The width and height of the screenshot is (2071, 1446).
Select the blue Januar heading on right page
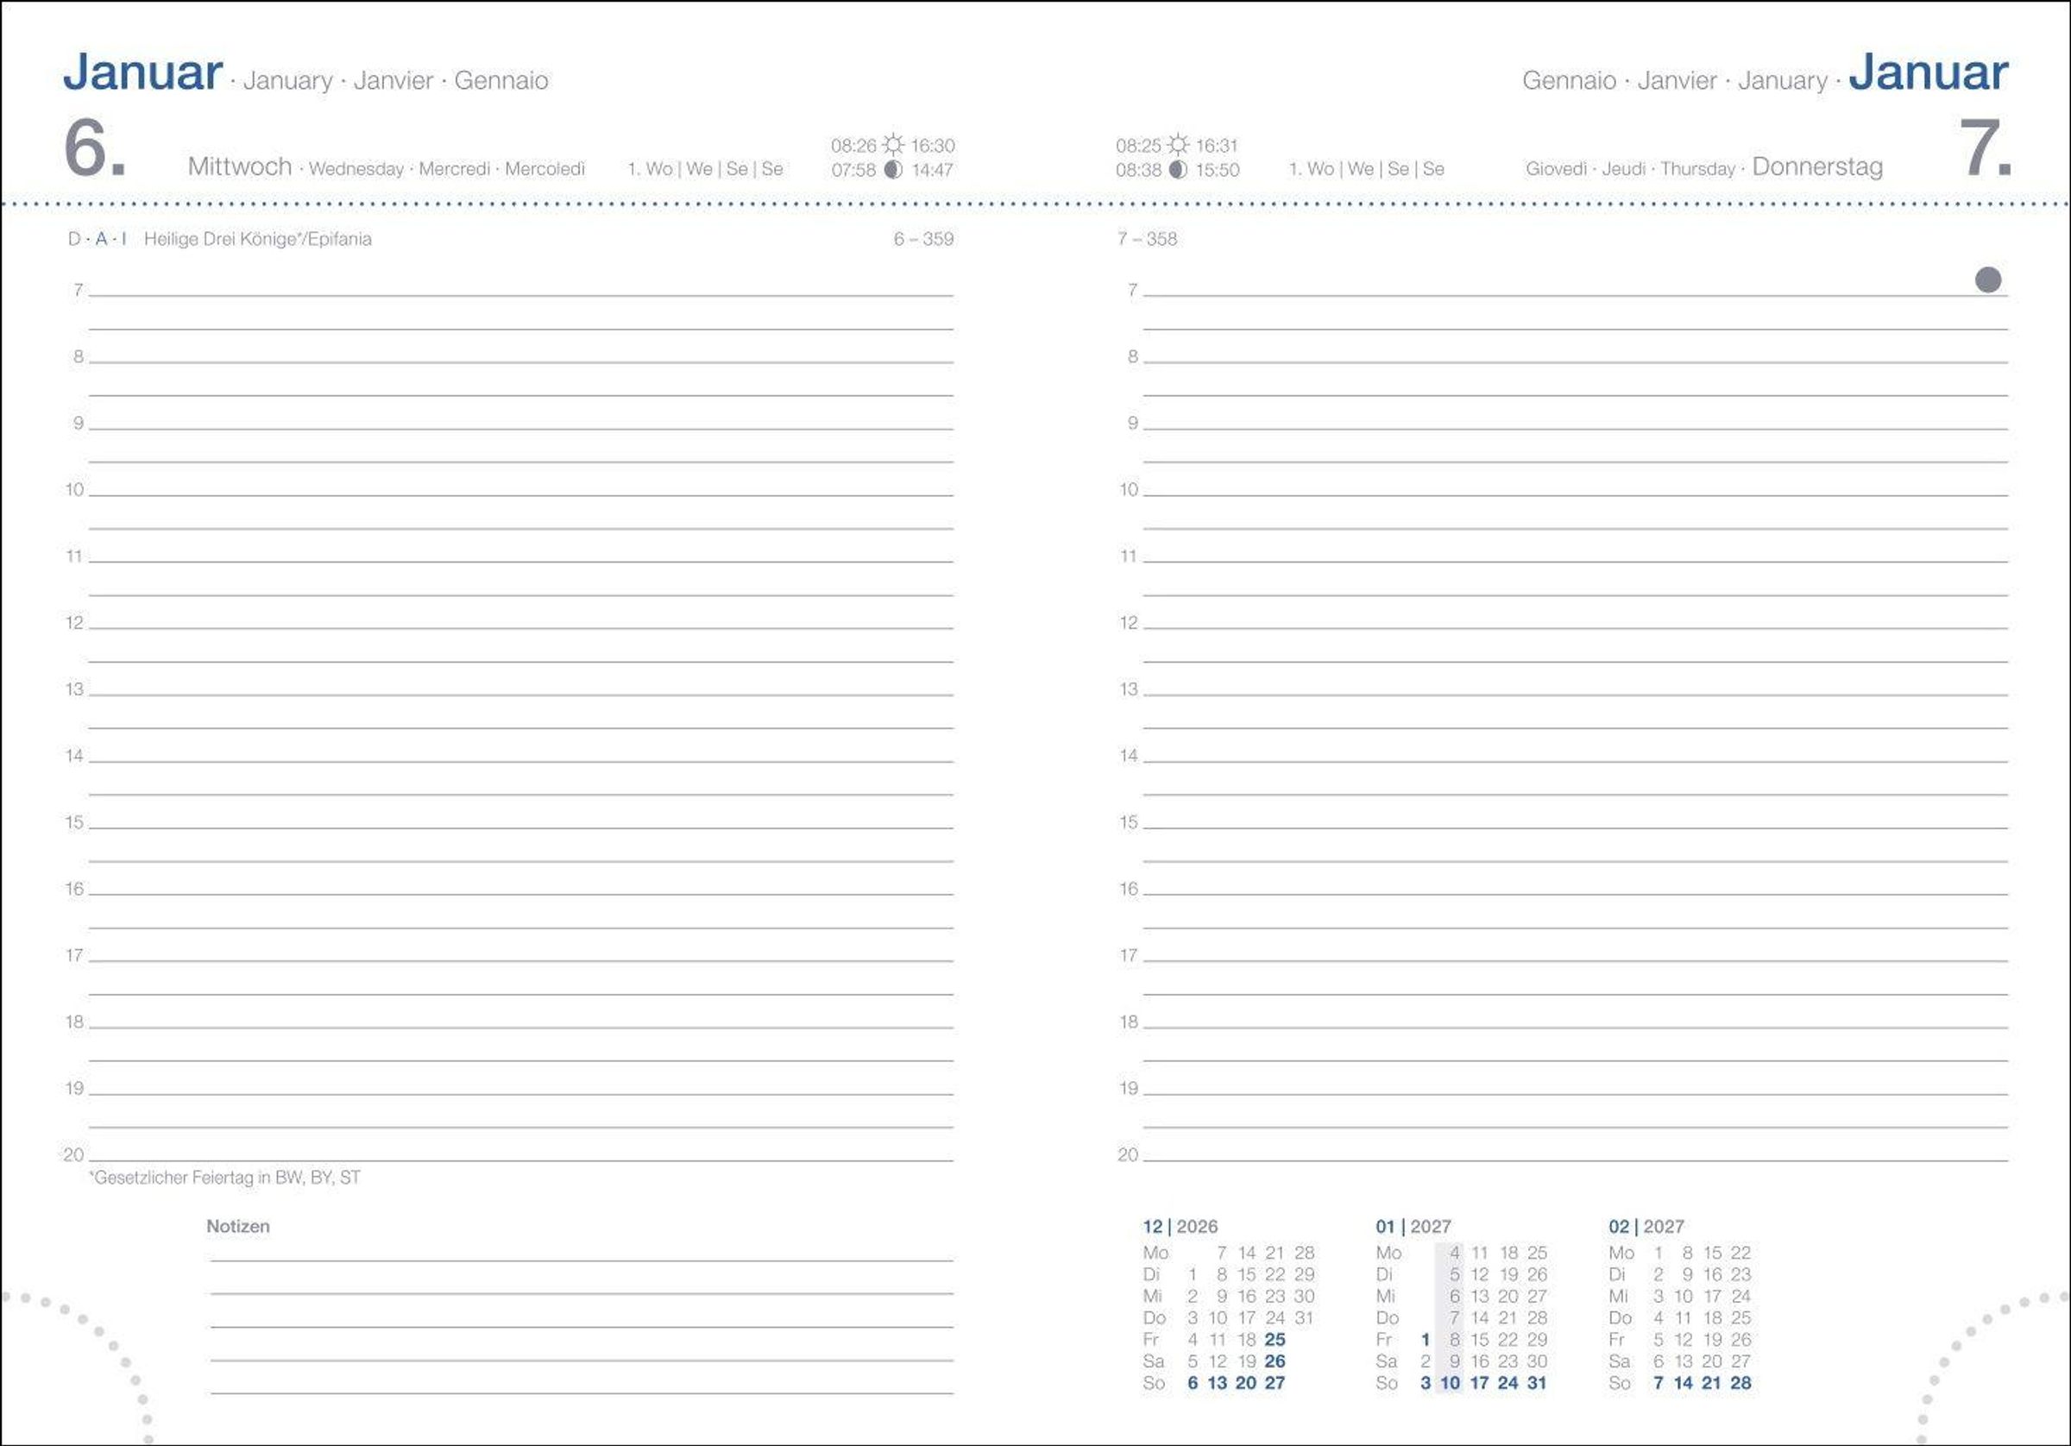[x=1929, y=72]
